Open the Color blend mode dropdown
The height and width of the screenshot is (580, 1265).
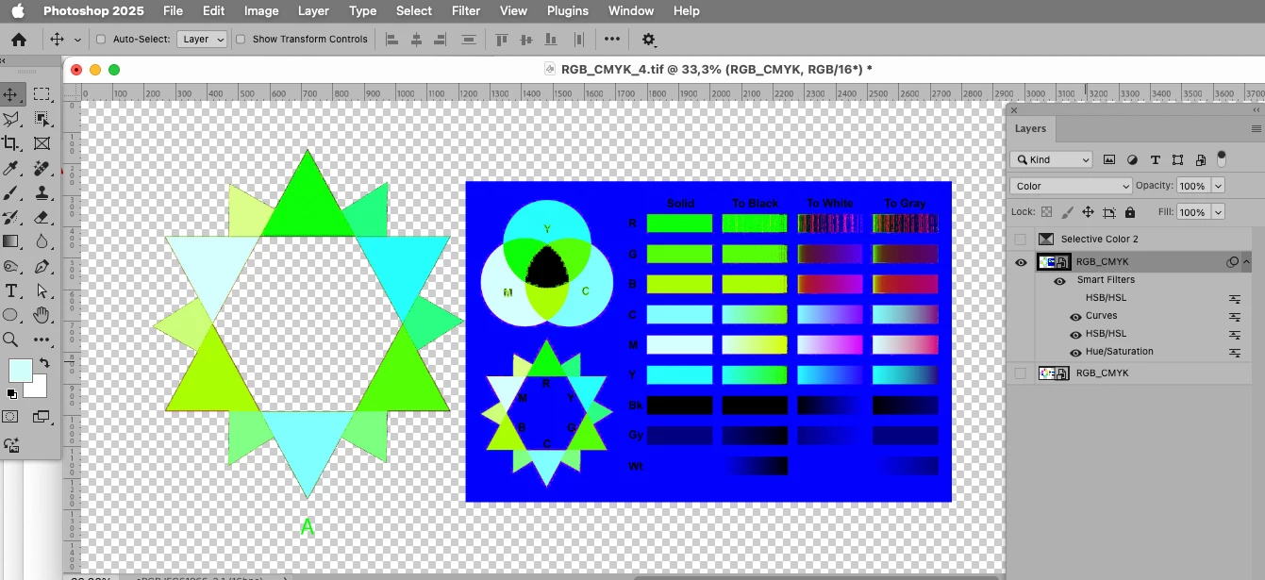click(1070, 186)
